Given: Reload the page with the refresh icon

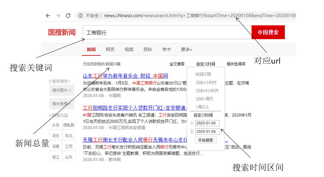Looking at the screenshot, I should click(x=68, y=16).
